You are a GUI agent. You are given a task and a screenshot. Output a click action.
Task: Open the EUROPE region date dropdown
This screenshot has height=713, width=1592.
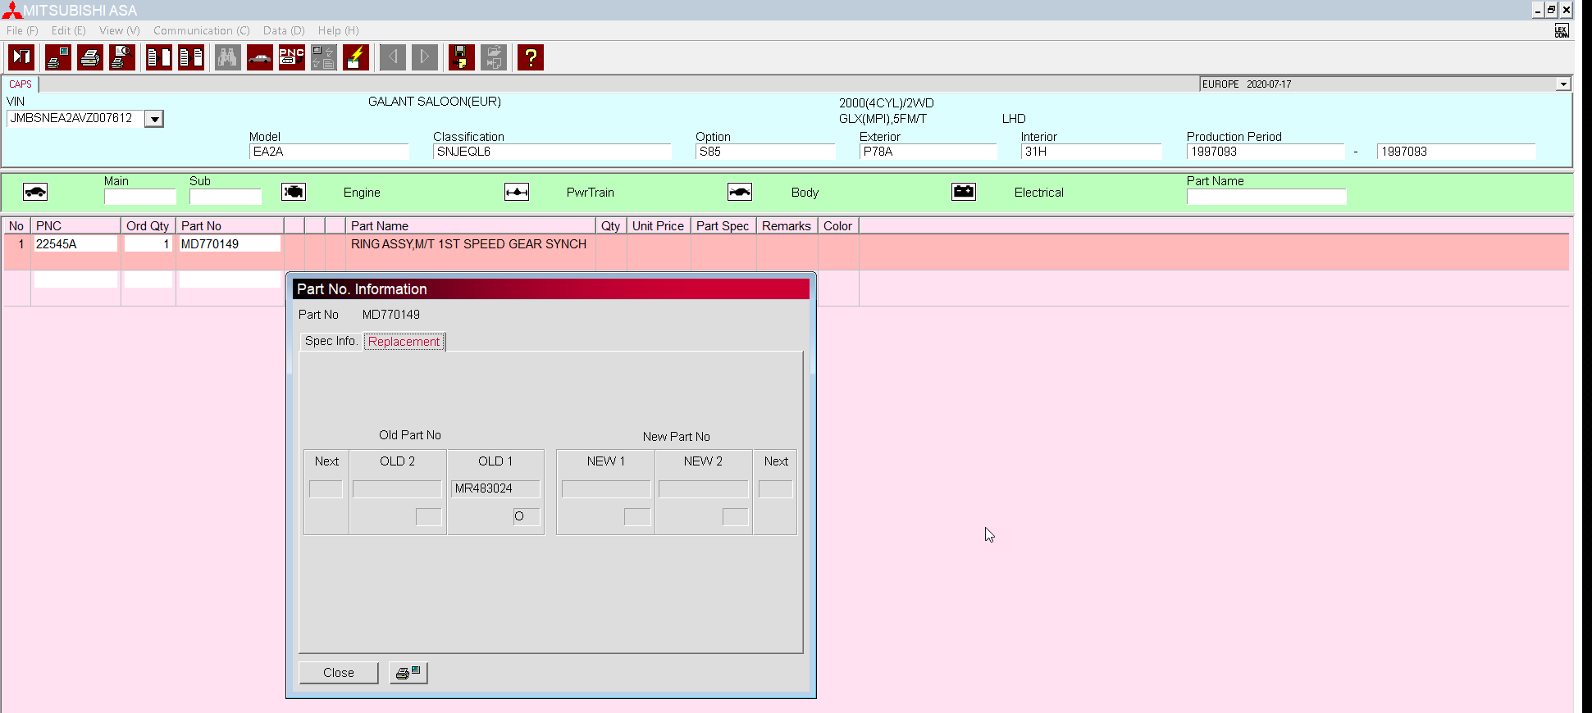tap(1563, 84)
